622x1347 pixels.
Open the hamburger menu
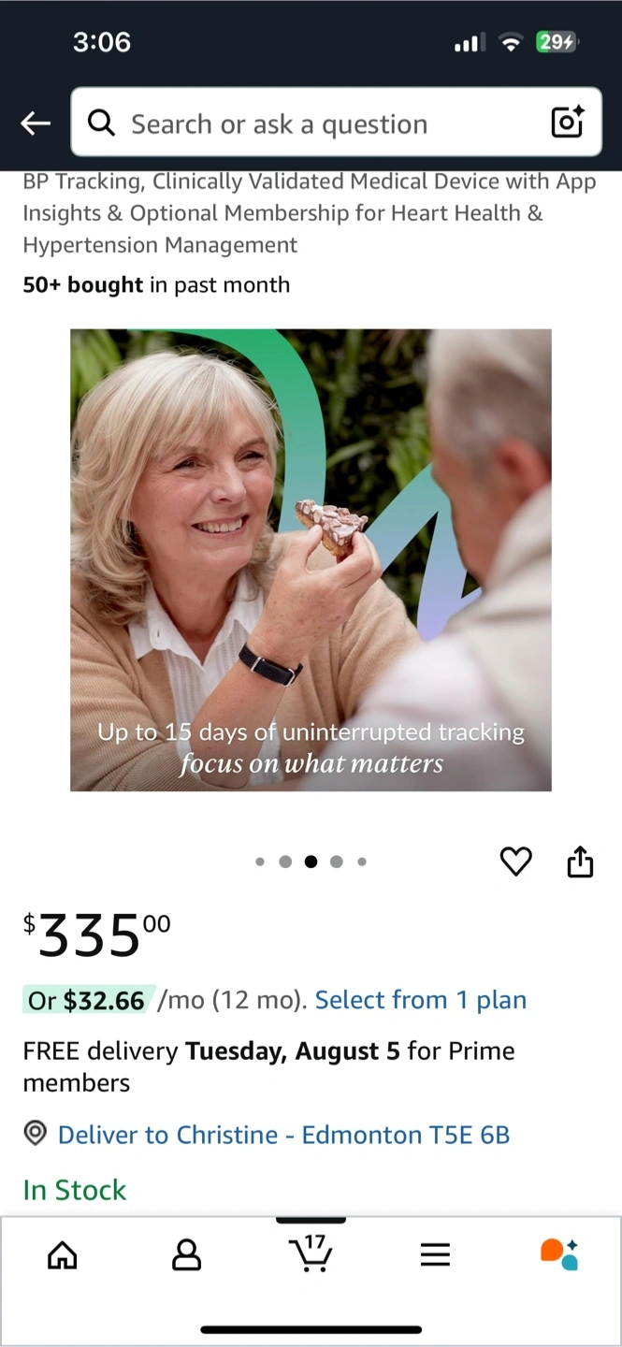click(x=435, y=1254)
